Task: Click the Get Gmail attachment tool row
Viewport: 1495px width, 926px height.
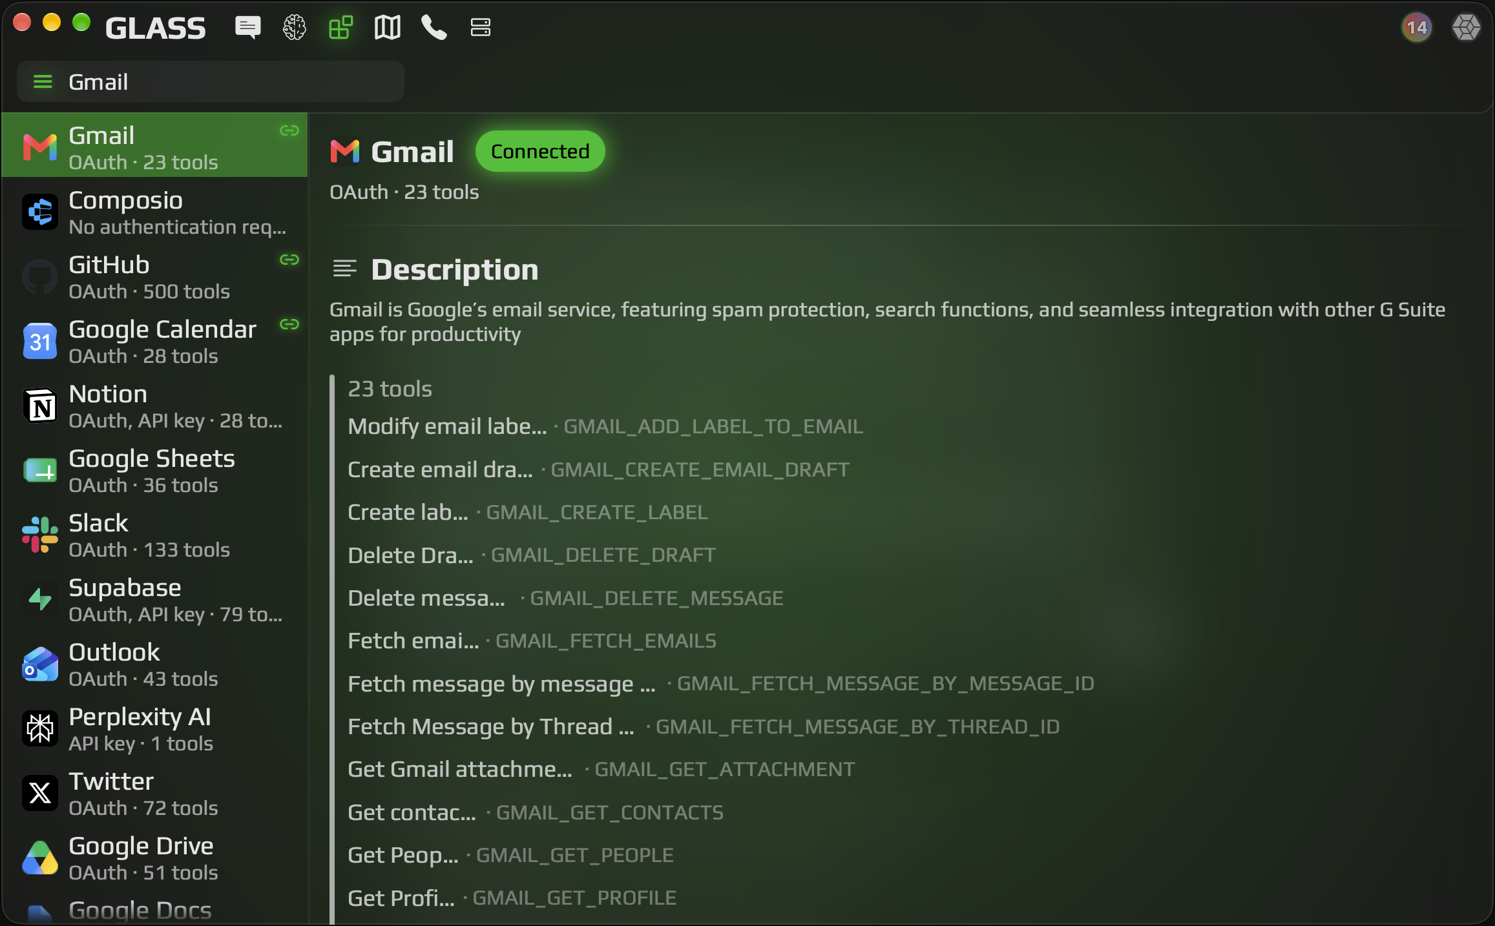Action: [x=601, y=769]
